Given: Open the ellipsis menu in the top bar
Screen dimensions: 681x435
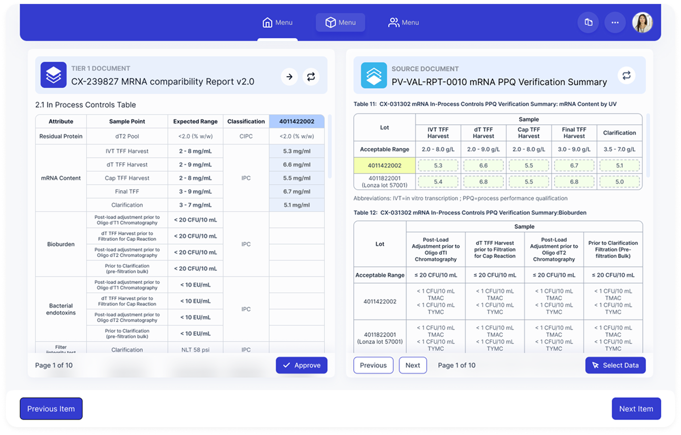Looking at the screenshot, I should click(615, 22).
